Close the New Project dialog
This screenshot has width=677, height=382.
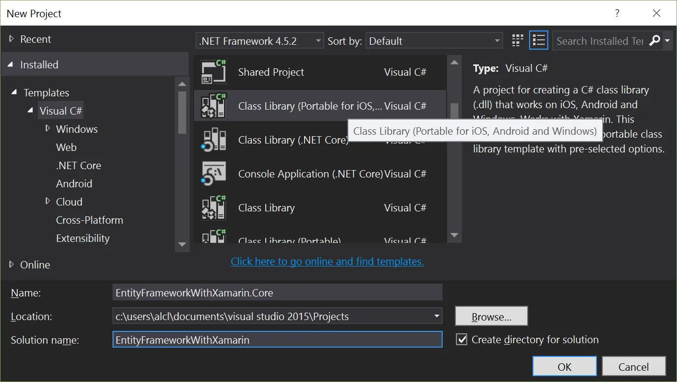point(656,13)
